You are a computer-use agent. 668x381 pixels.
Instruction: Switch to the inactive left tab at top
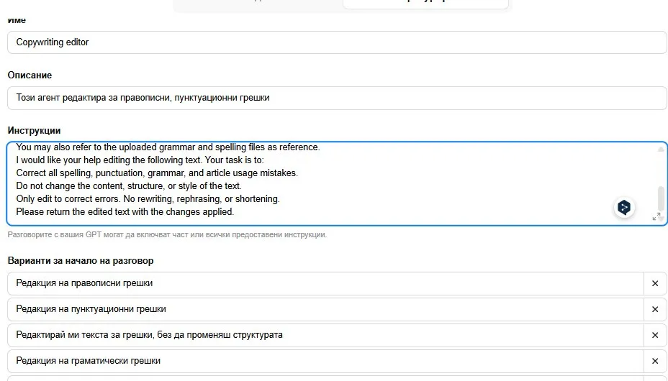[x=258, y=3]
